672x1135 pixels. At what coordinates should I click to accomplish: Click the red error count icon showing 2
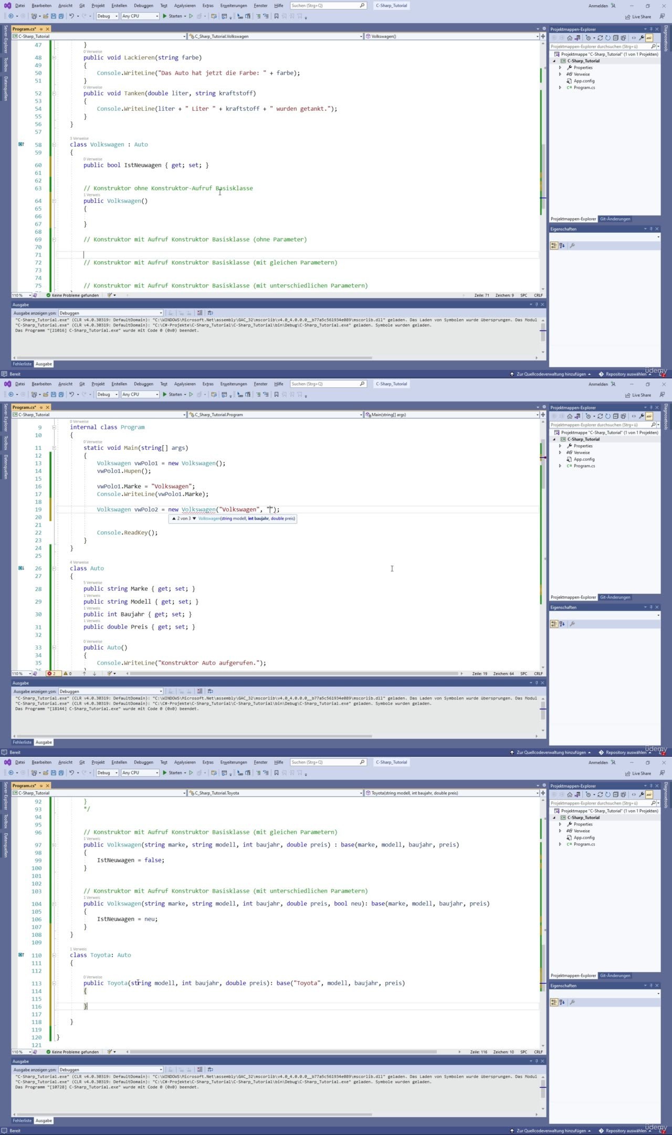click(51, 674)
